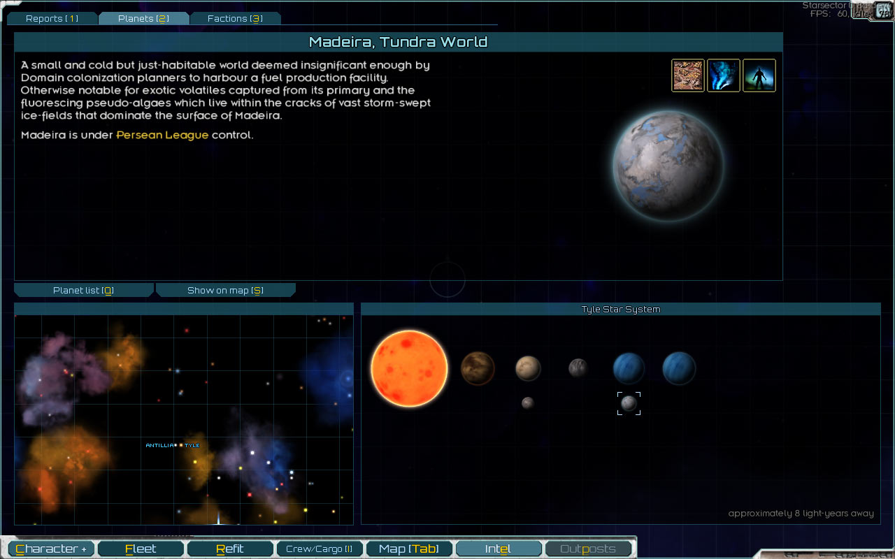Screen dimensions: 895x559
Task: Click the Madeira, Tundra World title
Action: [399, 42]
